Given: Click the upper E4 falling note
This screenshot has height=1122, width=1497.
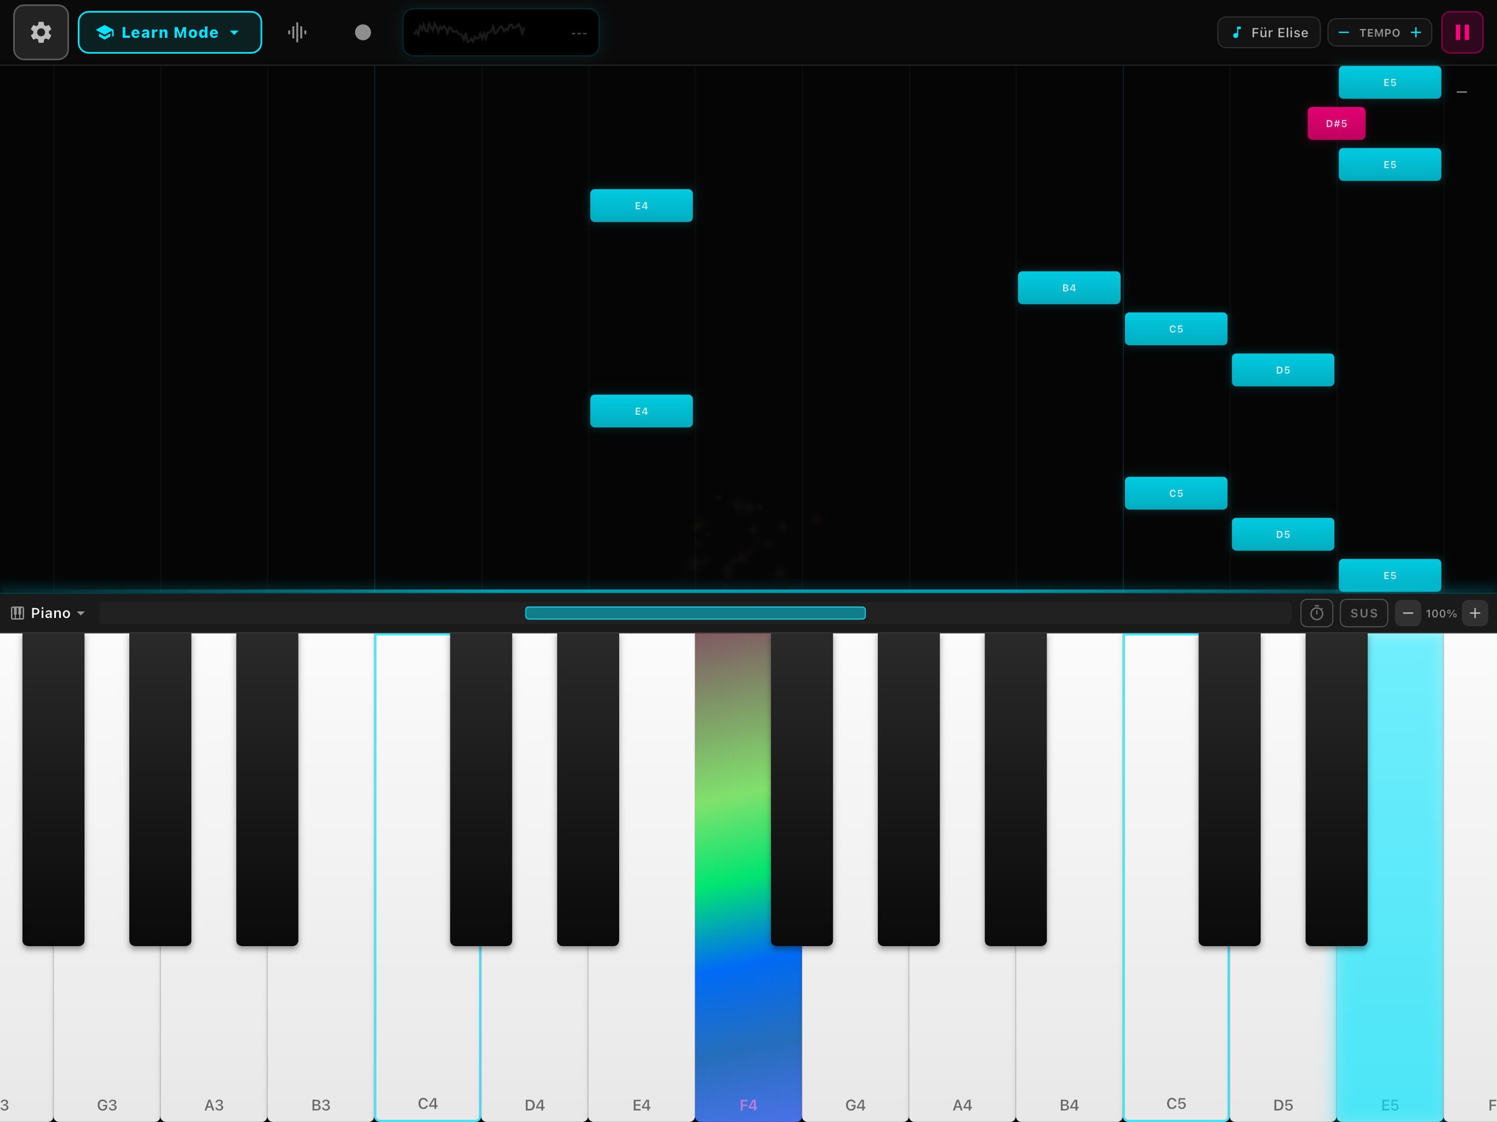Looking at the screenshot, I should click(x=641, y=205).
